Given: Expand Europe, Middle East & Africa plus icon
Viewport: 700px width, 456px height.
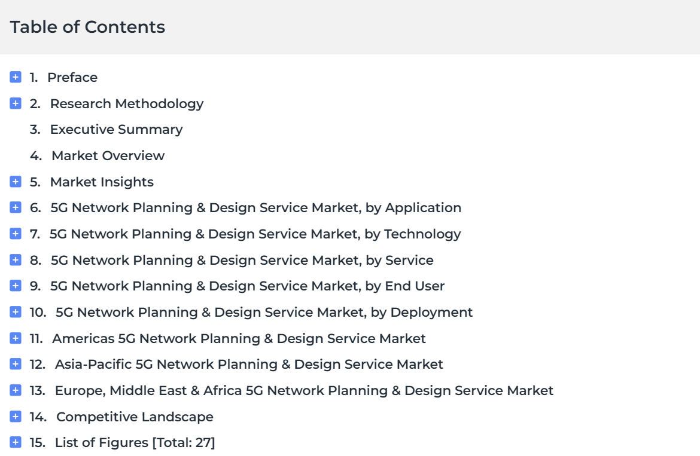Looking at the screenshot, I should [x=16, y=390].
